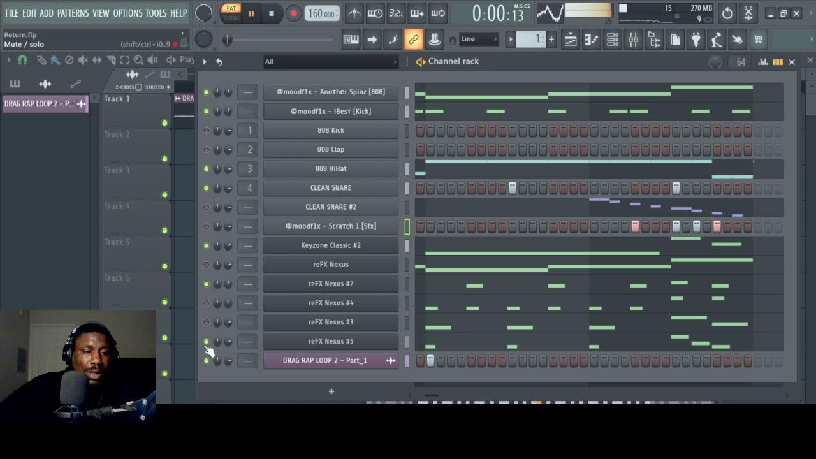Open the Mixer window icon
The image size is (816, 459).
633,40
